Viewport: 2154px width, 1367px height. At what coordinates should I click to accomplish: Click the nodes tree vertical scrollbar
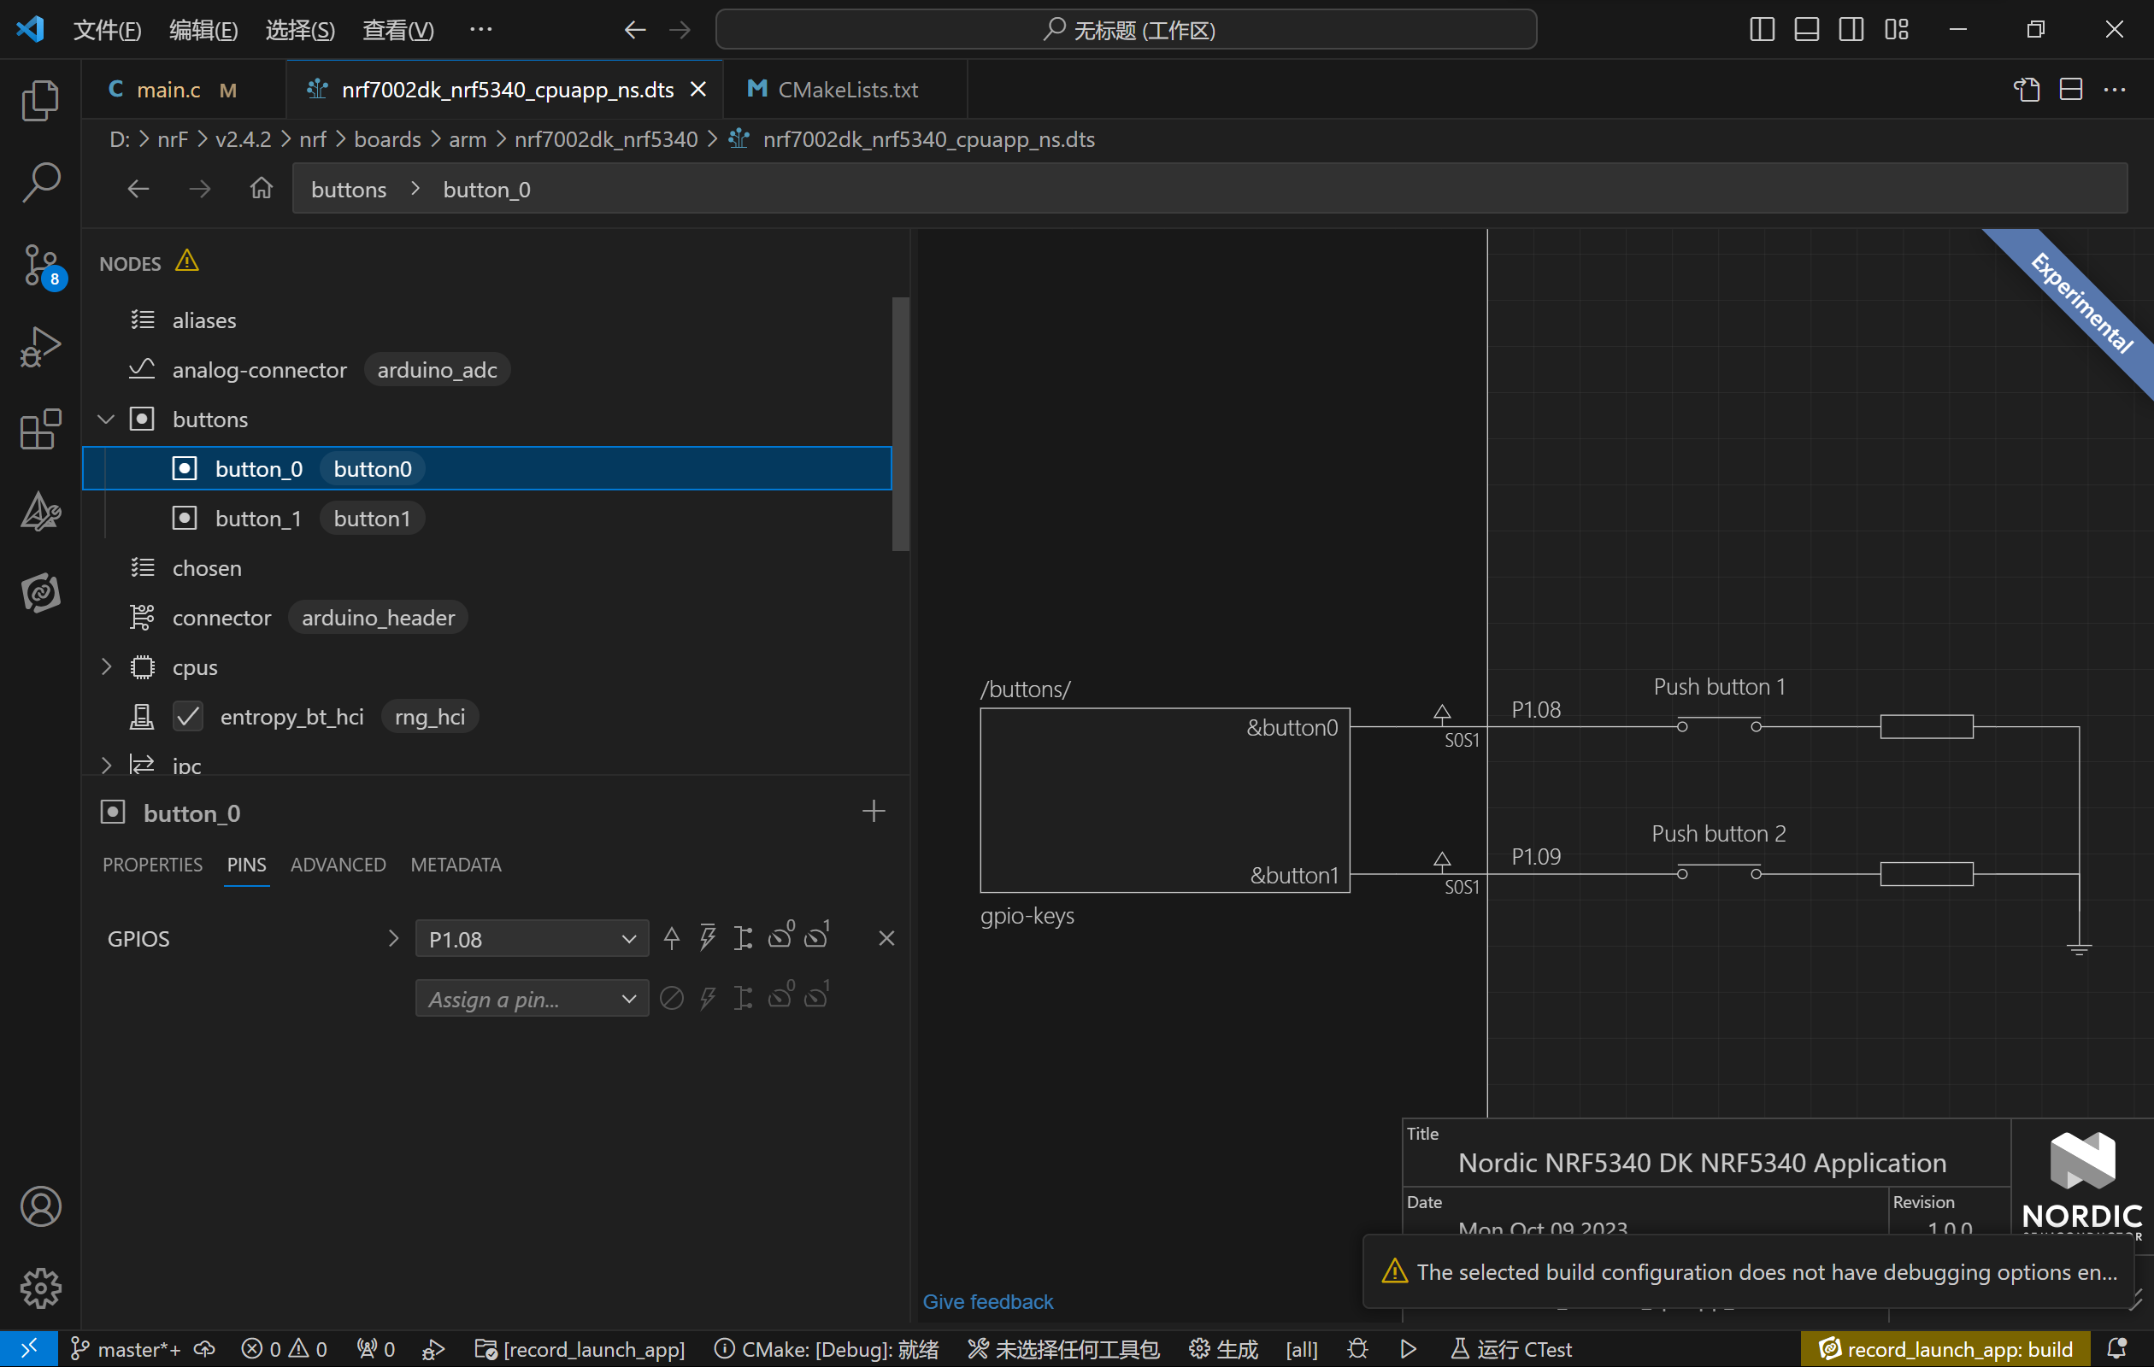pos(901,424)
